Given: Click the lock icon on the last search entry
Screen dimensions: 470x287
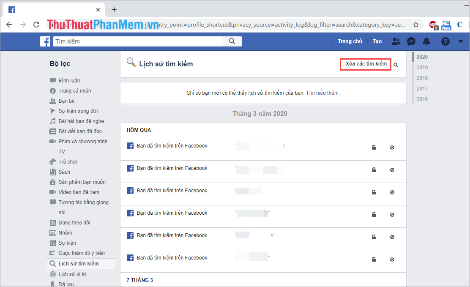Looking at the screenshot, I should [374, 260].
